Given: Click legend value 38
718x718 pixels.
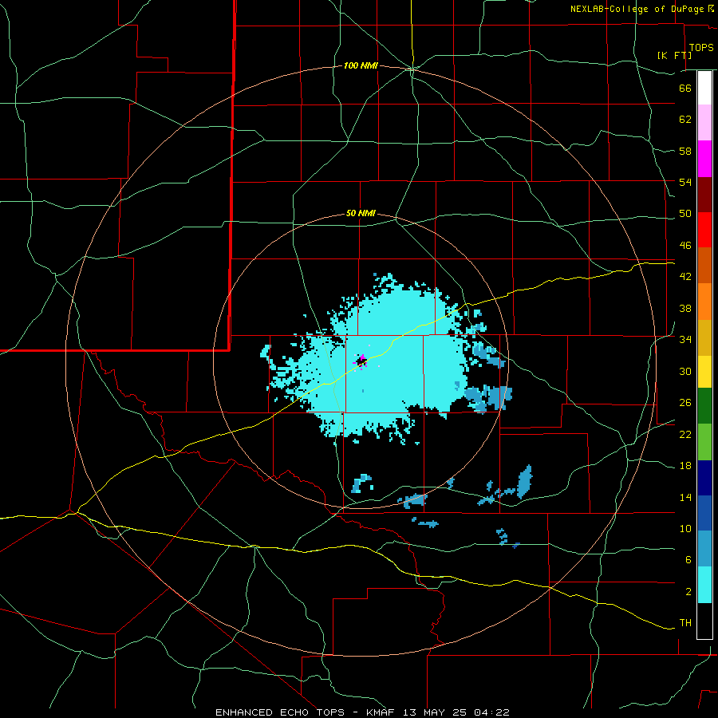Looking at the screenshot, I should click(x=685, y=308).
